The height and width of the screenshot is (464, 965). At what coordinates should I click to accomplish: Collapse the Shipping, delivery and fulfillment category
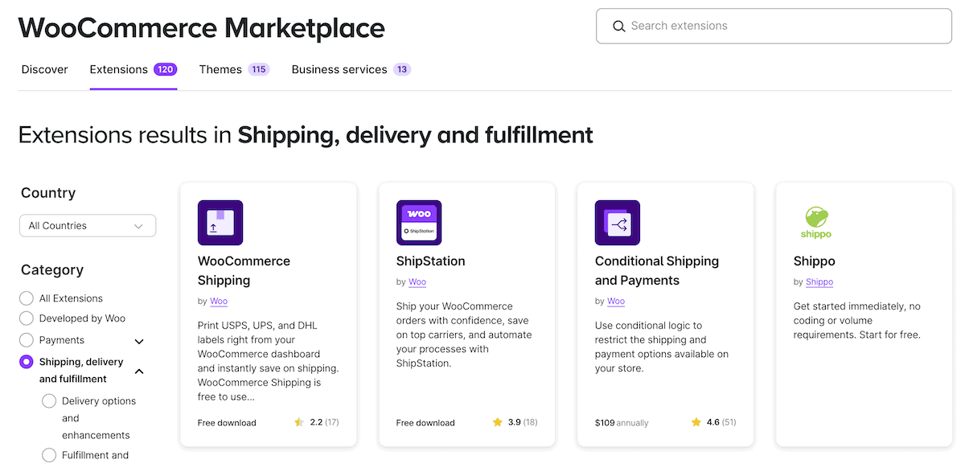click(x=138, y=371)
